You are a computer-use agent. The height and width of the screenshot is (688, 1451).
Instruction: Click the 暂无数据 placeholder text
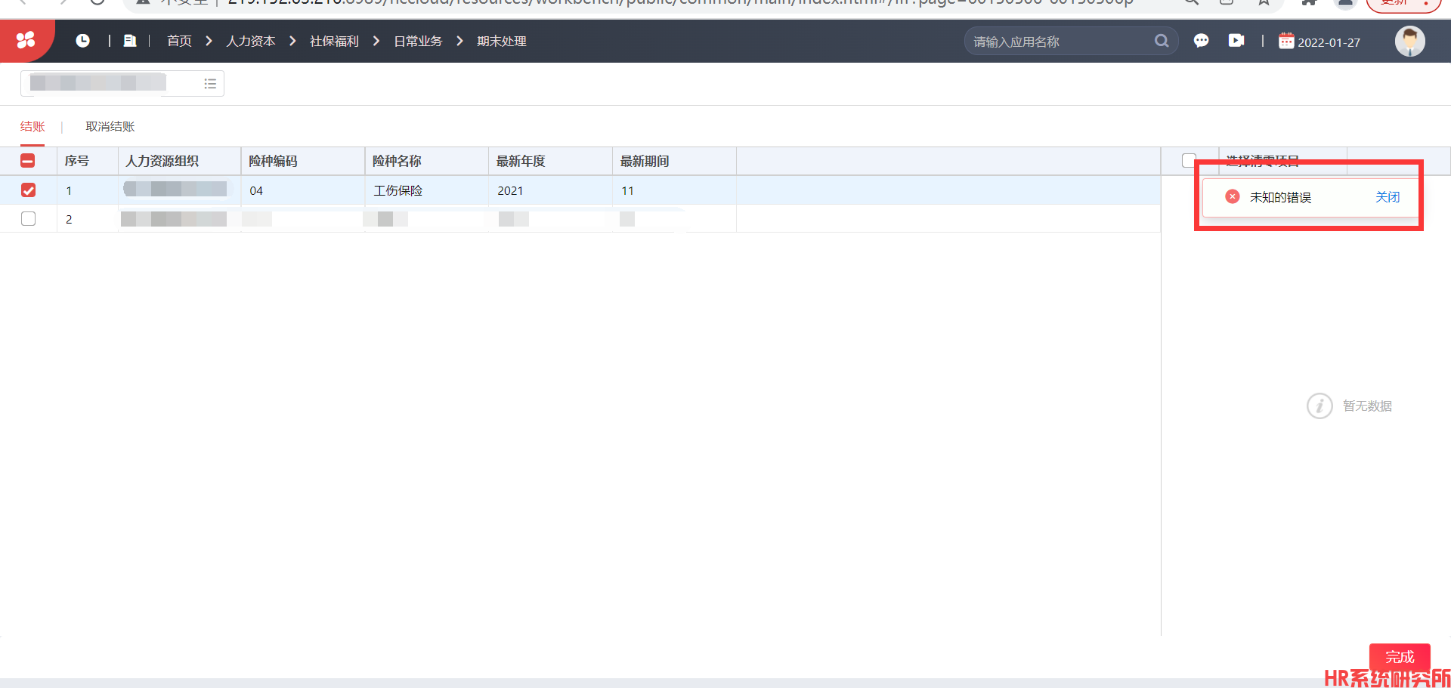point(1367,406)
